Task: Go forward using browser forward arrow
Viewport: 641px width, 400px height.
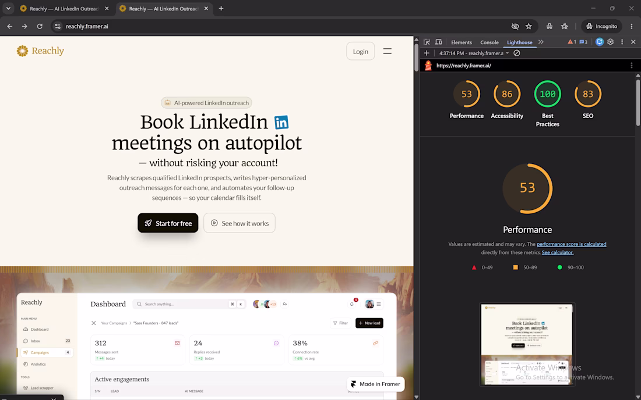Action: [x=24, y=26]
